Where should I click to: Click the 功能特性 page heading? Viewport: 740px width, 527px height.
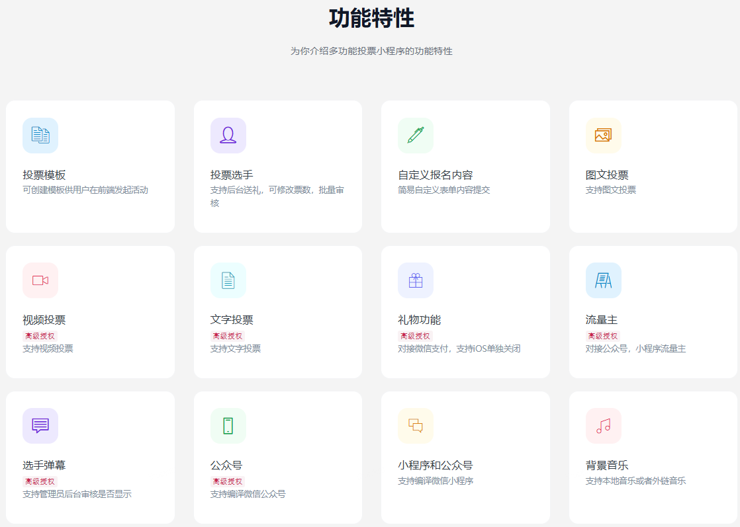click(372, 19)
